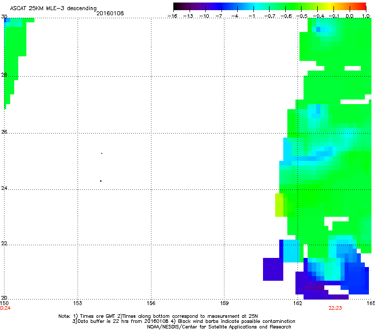Select the date 20160108 below the title
Image resolution: width=375 pixels, height=330 pixels.
[x=110, y=13]
